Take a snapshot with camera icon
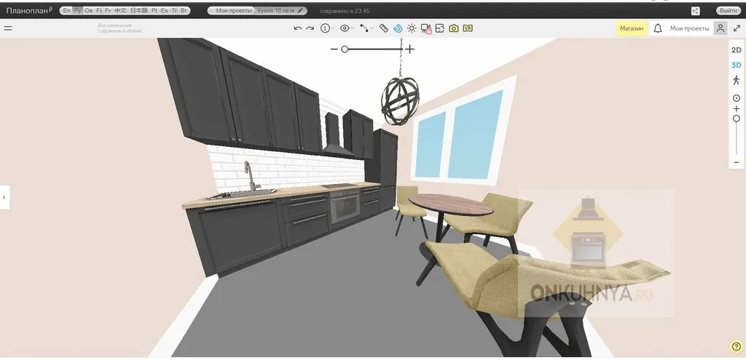Image resolution: width=746 pixels, height=360 pixels. coord(453,28)
